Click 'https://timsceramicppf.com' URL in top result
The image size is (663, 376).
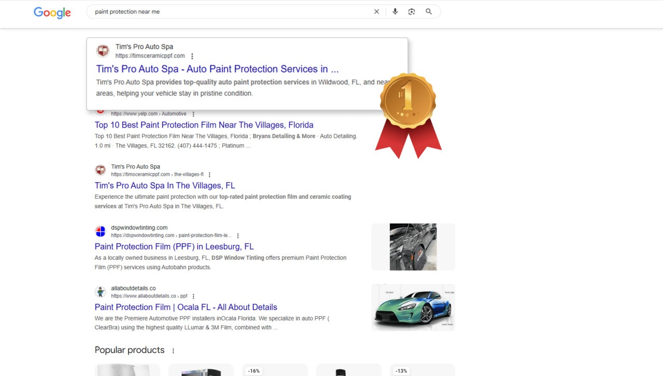(150, 56)
